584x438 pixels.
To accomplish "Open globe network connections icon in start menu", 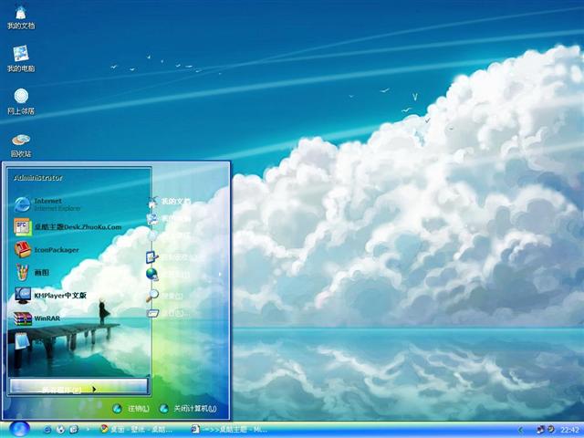I will [x=152, y=275].
